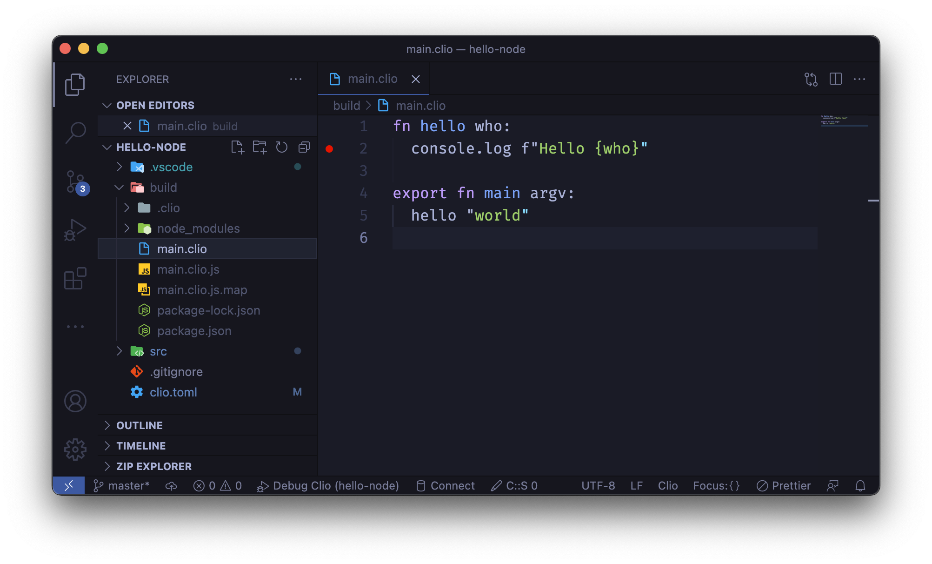This screenshot has height=564, width=932.
Task: Click the scrollbar marker on the editor right edge
Action: (x=873, y=201)
